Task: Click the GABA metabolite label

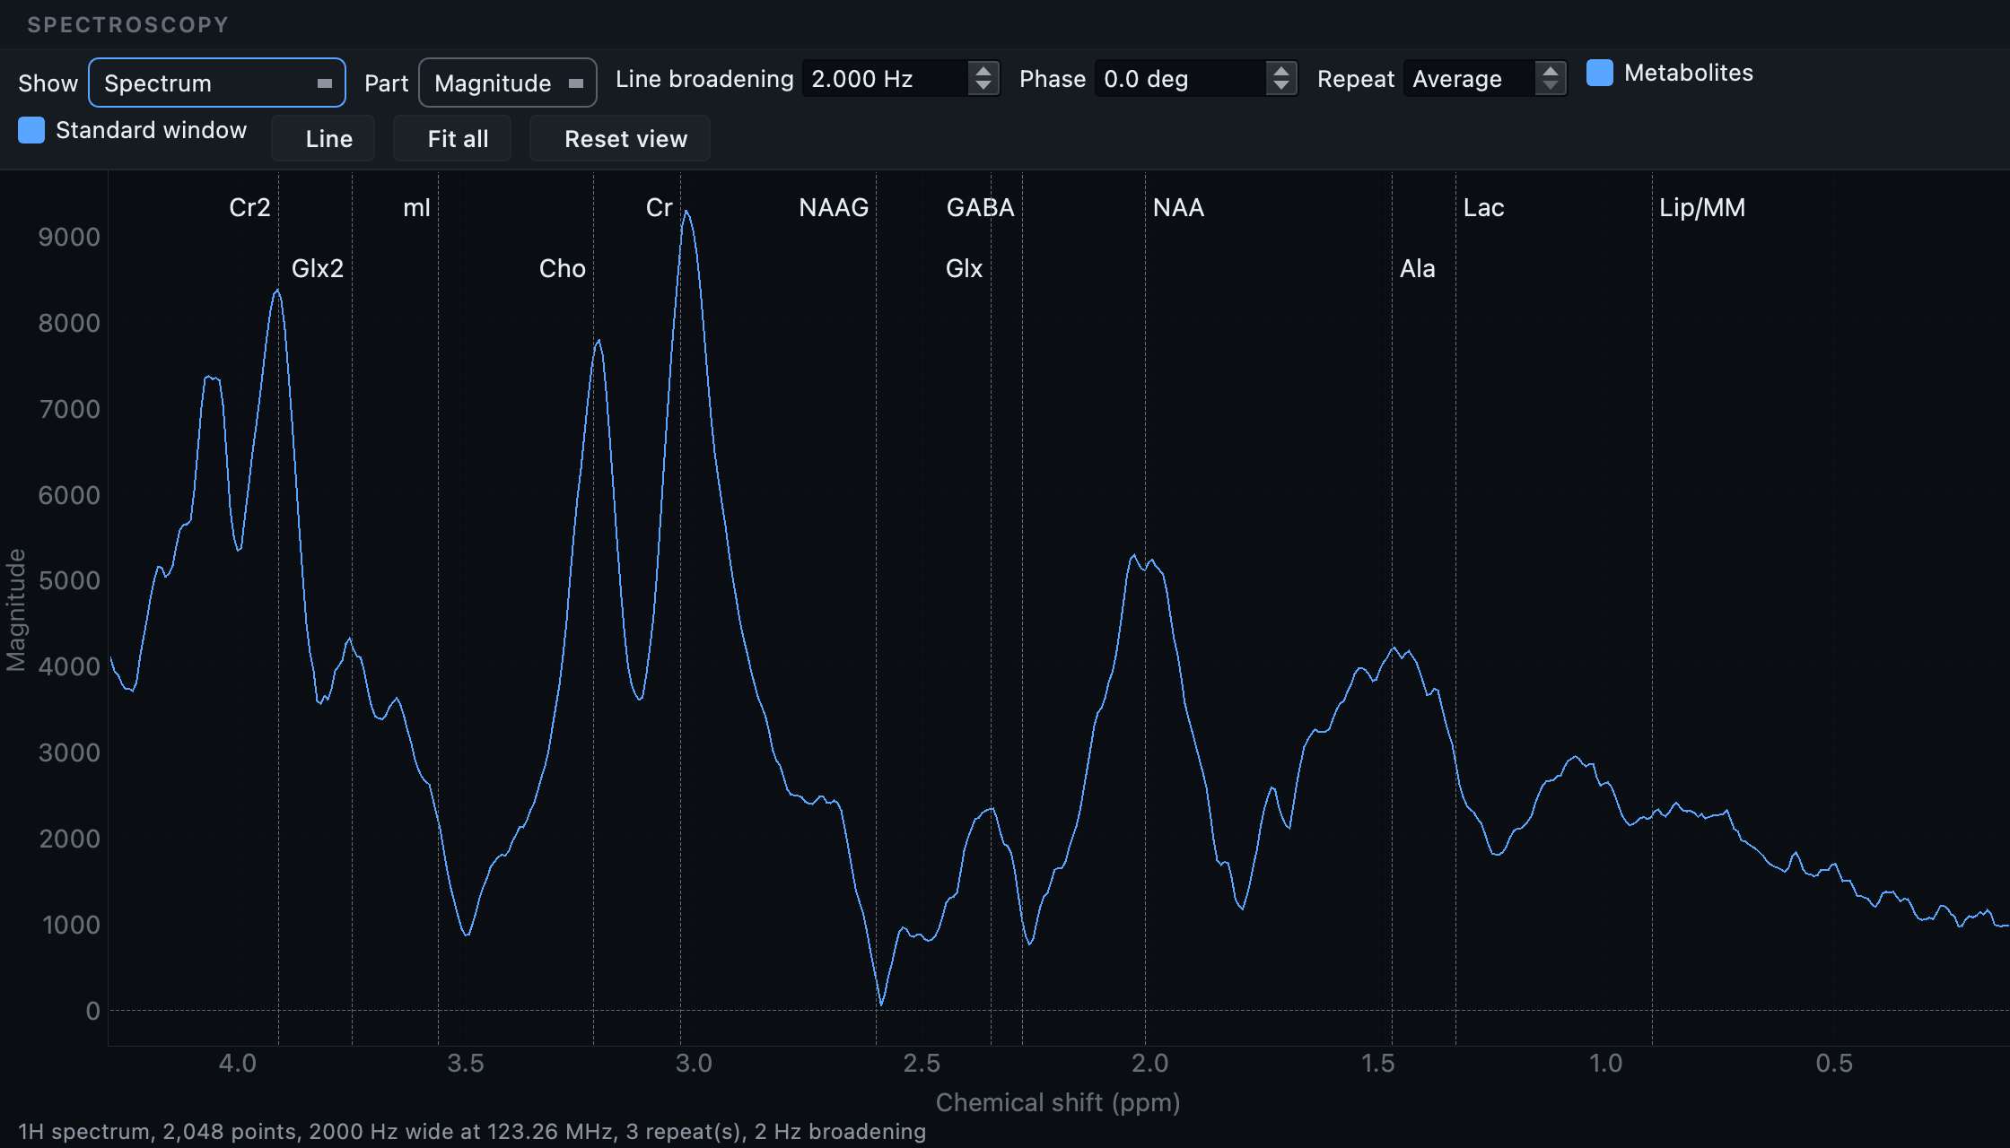Action: click(x=981, y=208)
